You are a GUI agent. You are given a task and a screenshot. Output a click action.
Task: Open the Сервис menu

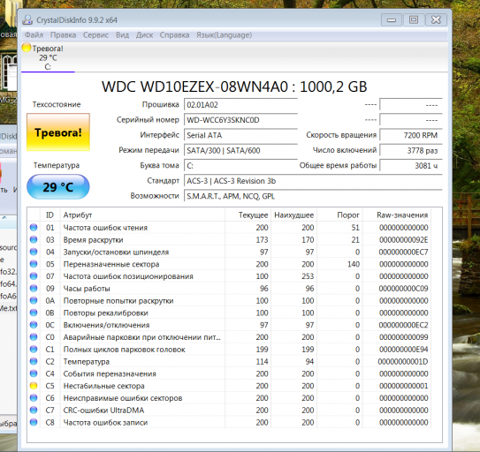click(95, 35)
